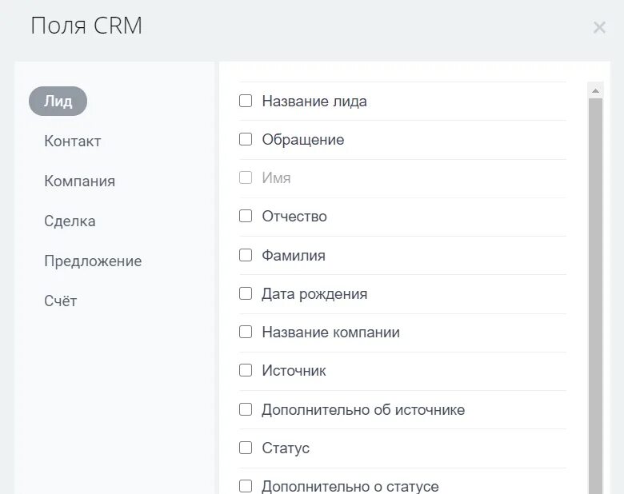The width and height of the screenshot is (624, 494).
Task: Check the Название лида checkbox
Action: point(246,101)
